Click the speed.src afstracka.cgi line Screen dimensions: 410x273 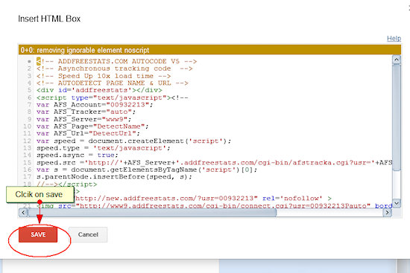(215, 163)
